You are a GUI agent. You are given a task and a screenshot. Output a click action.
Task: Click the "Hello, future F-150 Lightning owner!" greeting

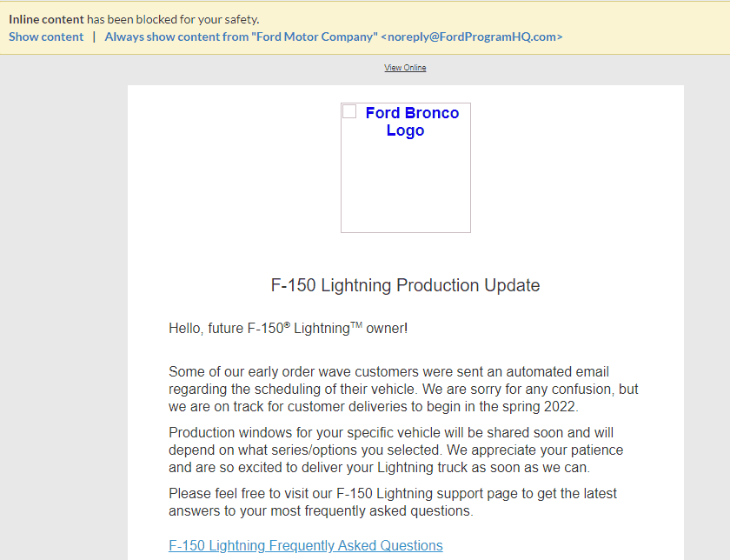[288, 329]
